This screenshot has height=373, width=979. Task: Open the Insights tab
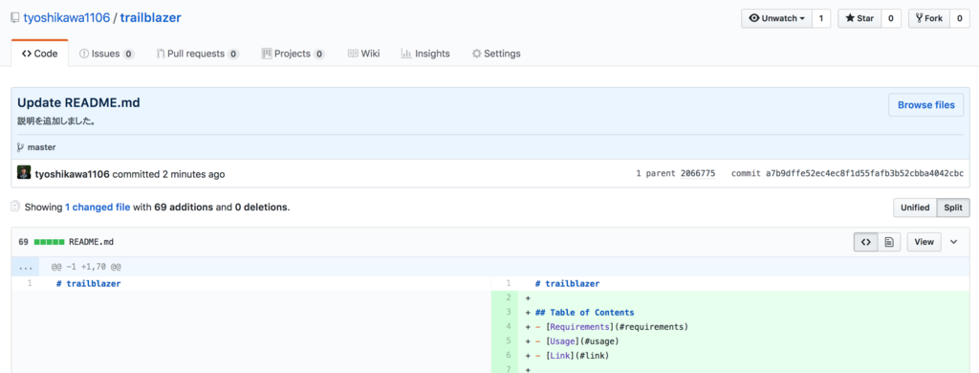coord(425,54)
